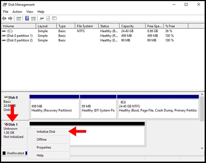Close the Disk Management window
This screenshot has height=163, width=206.
point(198,4)
